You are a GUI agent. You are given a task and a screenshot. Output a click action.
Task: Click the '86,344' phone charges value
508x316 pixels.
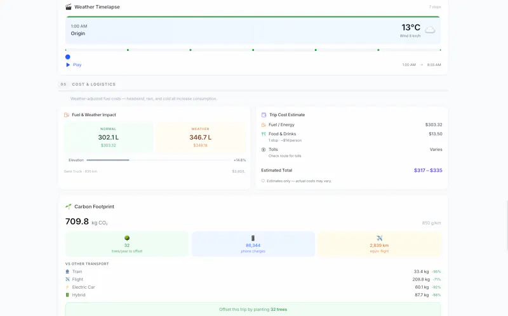coord(253,246)
